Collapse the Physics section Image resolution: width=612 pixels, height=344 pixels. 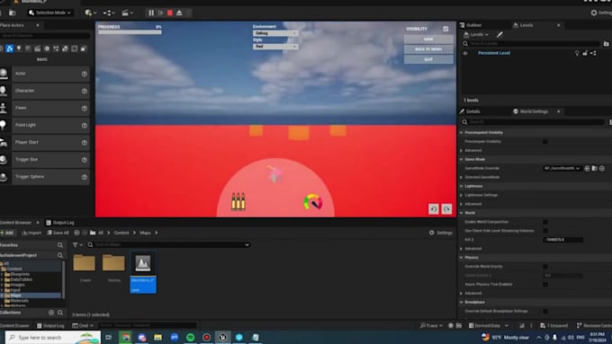point(462,258)
